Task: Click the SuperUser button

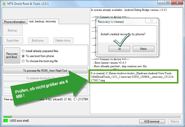Action: 13,40
